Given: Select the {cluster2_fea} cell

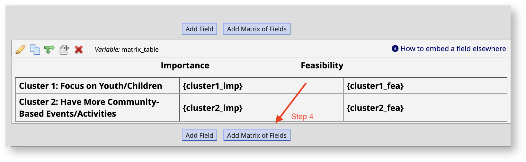Looking at the screenshot, I should tap(425, 108).
